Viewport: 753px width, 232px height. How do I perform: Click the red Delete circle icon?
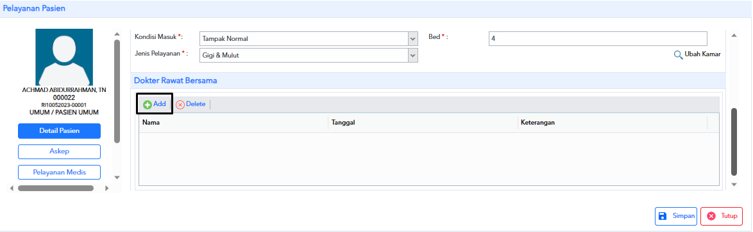point(180,105)
